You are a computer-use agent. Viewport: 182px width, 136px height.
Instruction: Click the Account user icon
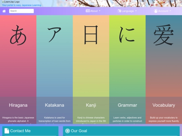[x=156, y=11]
